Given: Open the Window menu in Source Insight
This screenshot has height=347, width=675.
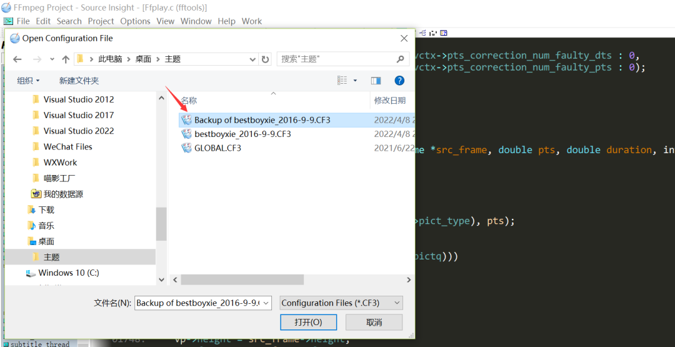Looking at the screenshot, I should click(x=196, y=21).
